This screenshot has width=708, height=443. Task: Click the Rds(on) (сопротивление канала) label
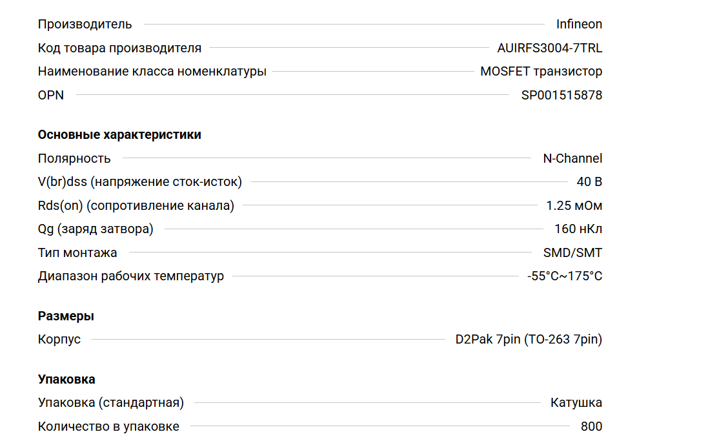(136, 206)
